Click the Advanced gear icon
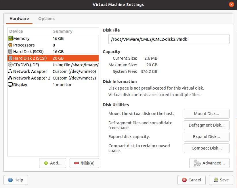This screenshot has width=237, height=188. (x=197, y=163)
